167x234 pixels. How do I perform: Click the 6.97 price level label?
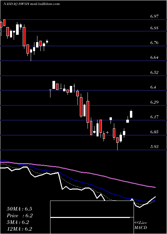tap(155, 16)
